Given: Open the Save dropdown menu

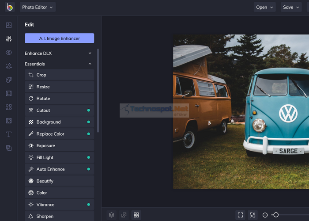Looking at the screenshot, I should [291, 8].
